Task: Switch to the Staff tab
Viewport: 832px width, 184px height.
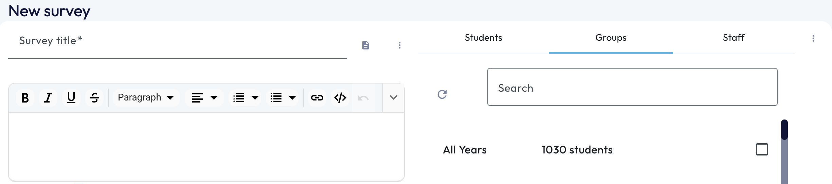Action: click(x=734, y=38)
